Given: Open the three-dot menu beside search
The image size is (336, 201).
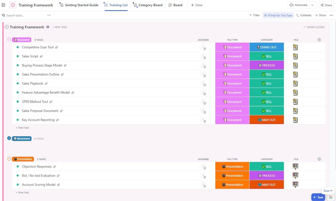Looking at the screenshot, I should (49, 15).
